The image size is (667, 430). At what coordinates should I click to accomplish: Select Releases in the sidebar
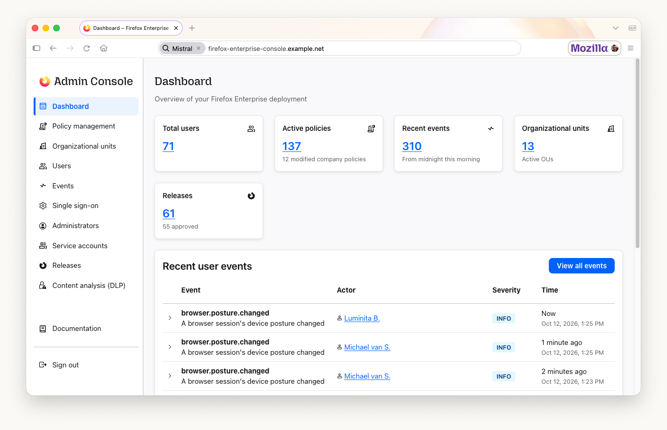pyautogui.click(x=86, y=265)
